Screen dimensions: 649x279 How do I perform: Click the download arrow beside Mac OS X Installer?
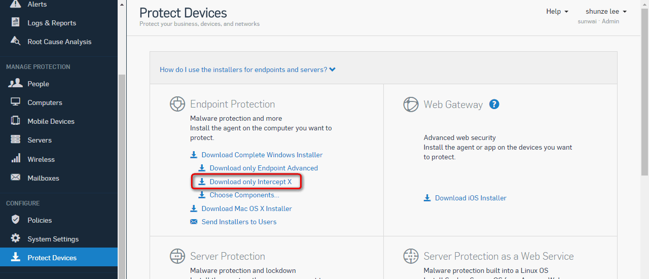pyautogui.click(x=194, y=208)
